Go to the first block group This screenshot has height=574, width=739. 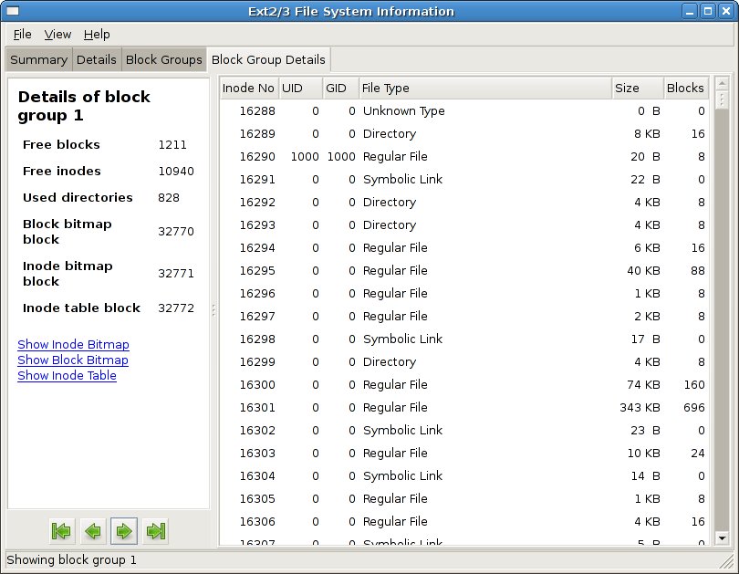tap(61, 530)
